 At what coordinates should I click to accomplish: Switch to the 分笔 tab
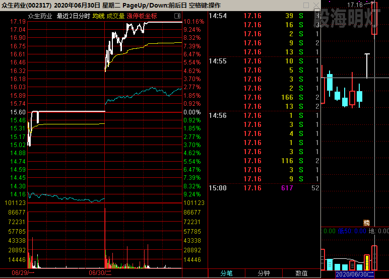click(x=227, y=273)
